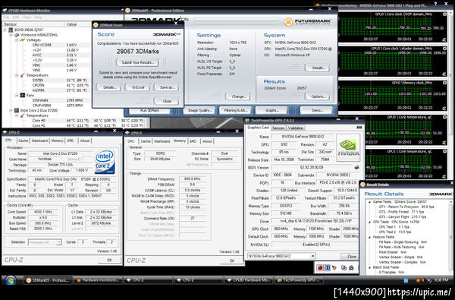
Task: Click the blue pause icon in toolbar
Action: tap(328, 268)
